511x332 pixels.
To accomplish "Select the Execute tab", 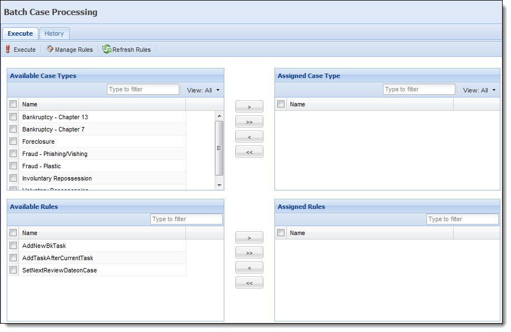I will pyautogui.click(x=20, y=33).
